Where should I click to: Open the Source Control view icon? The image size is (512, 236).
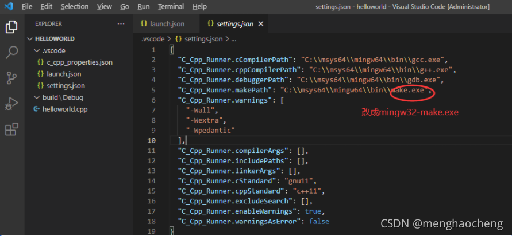pyautogui.click(x=11, y=78)
